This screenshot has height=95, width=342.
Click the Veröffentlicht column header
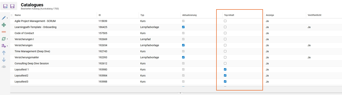click(x=315, y=15)
